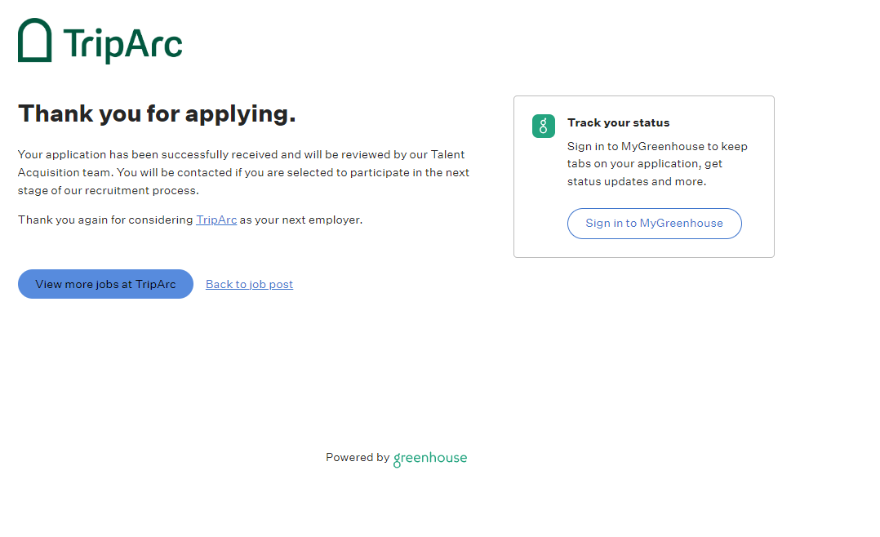Viewport: 880px width, 537px height.
Task: Click the Thank you again for considering text
Action: click(x=105, y=220)
